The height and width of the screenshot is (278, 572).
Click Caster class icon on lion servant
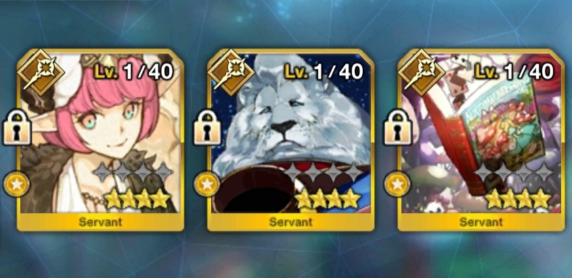pyautogui.click(x=231, y=72)
